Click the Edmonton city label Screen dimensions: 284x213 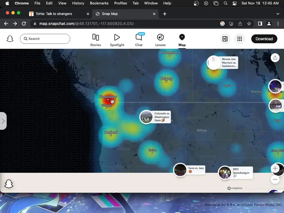[x=170, y=52]
